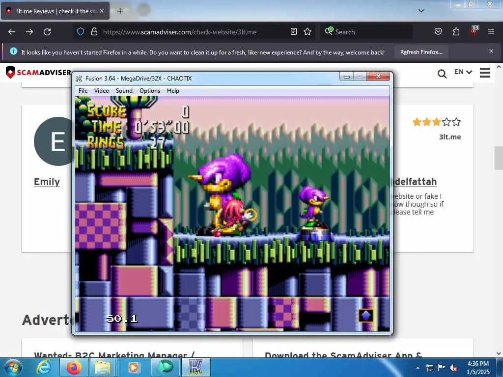Click the muted speaker volume icon

(453, 368)
